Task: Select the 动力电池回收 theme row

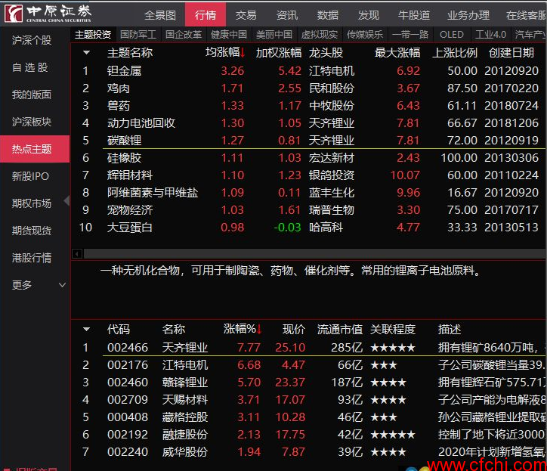Action: (x=308, y=123)
